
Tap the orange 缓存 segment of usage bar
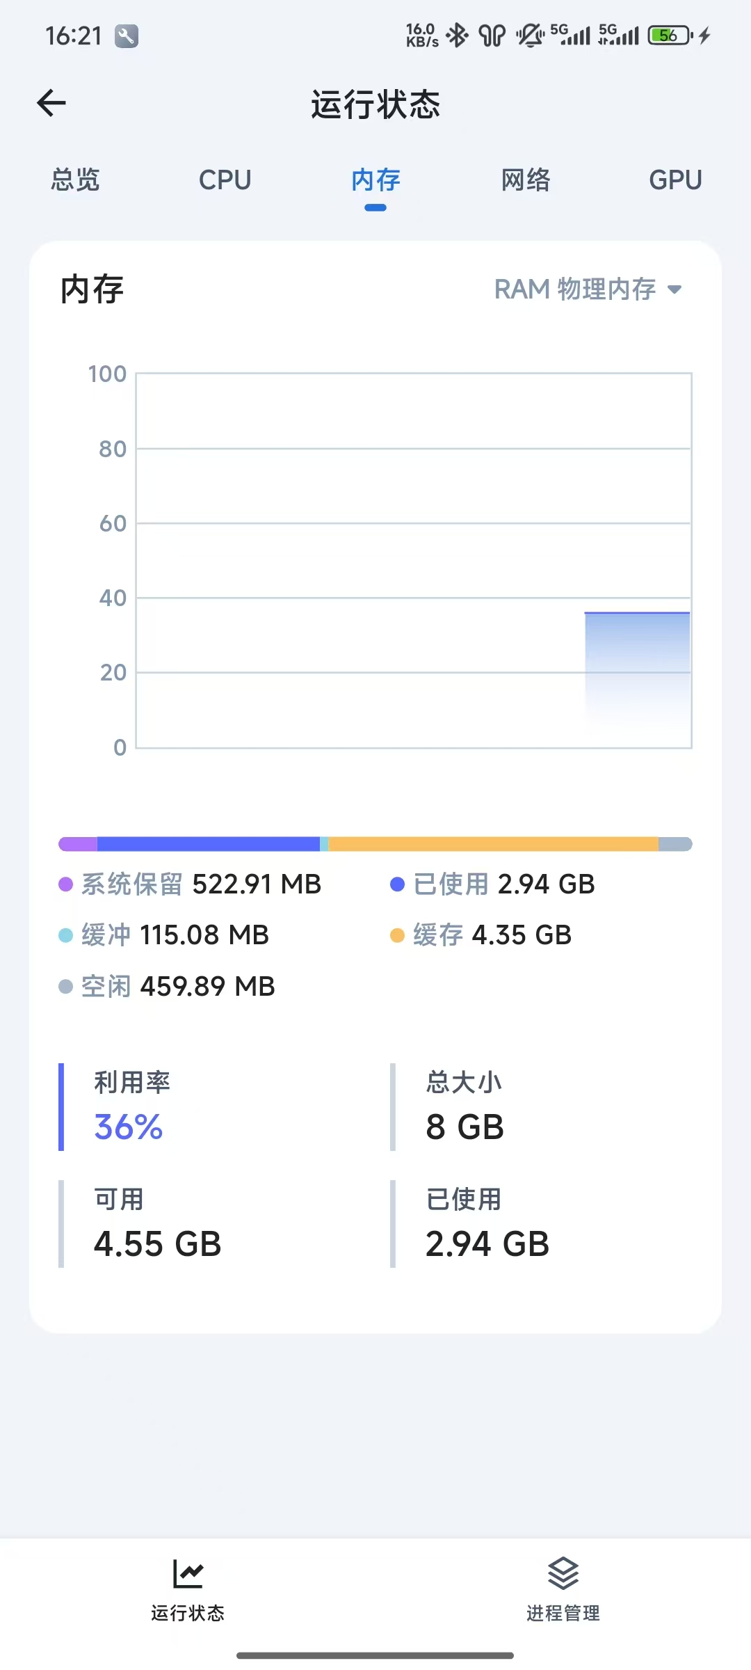coord(493,844)
